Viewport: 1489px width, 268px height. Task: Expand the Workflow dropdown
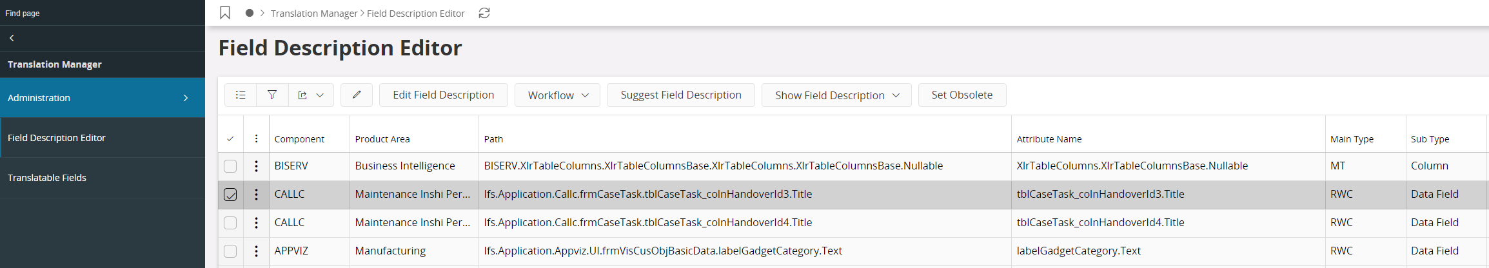pos(558,95)
